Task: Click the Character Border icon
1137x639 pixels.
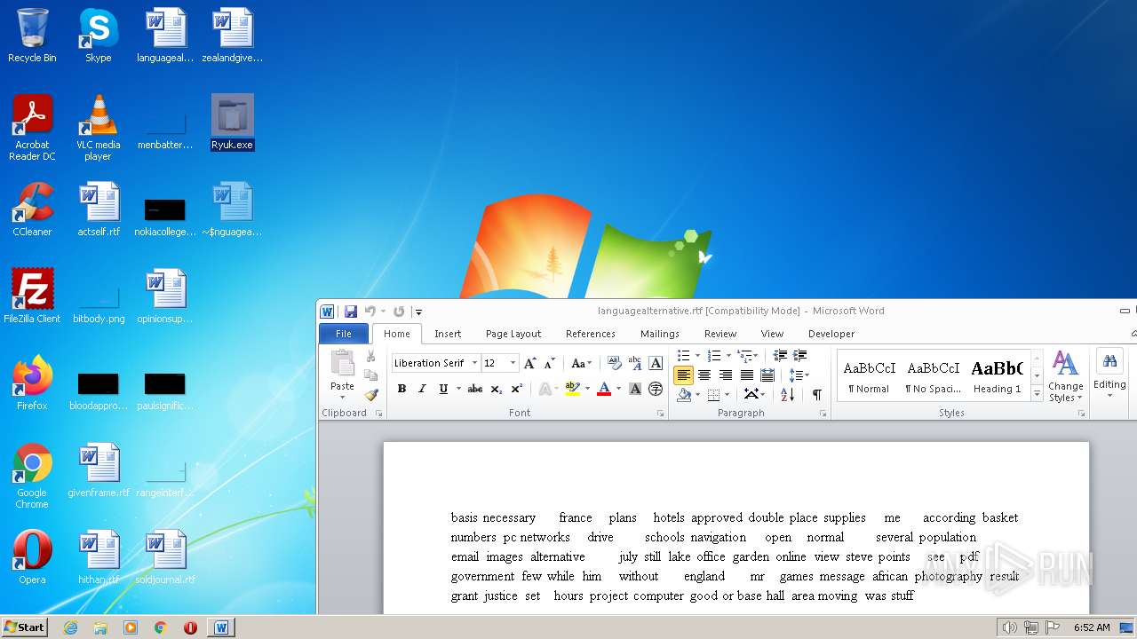Action: click(x=656, y=363)
